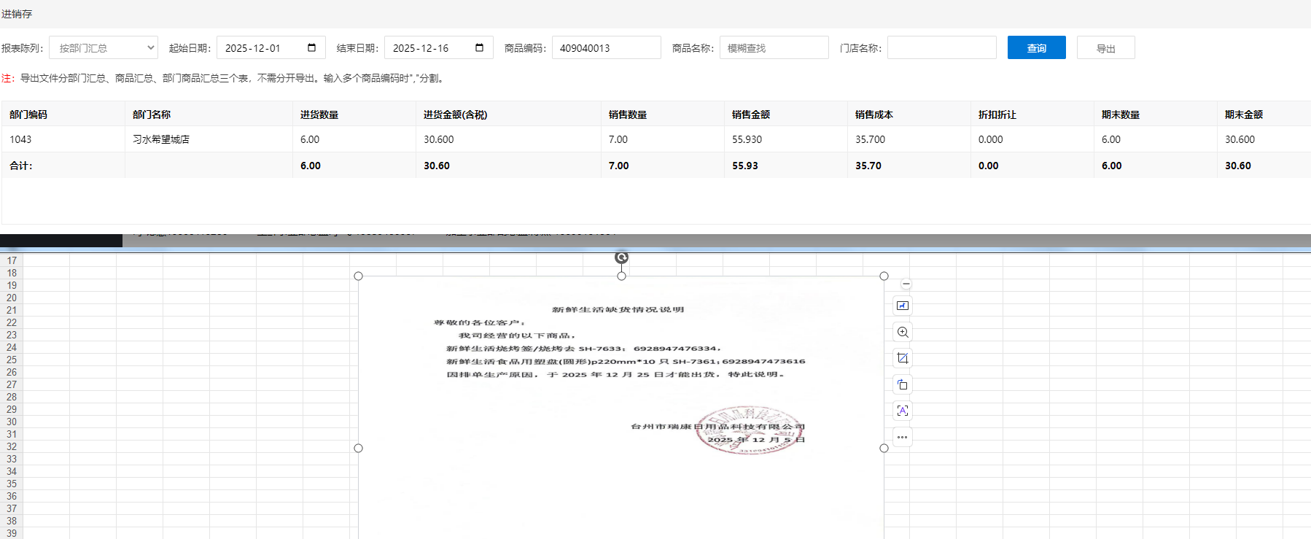Open the three-dots more options button
Viewport: 1311px width, 539px height.
pyautogui.click(x=903, y=438)
